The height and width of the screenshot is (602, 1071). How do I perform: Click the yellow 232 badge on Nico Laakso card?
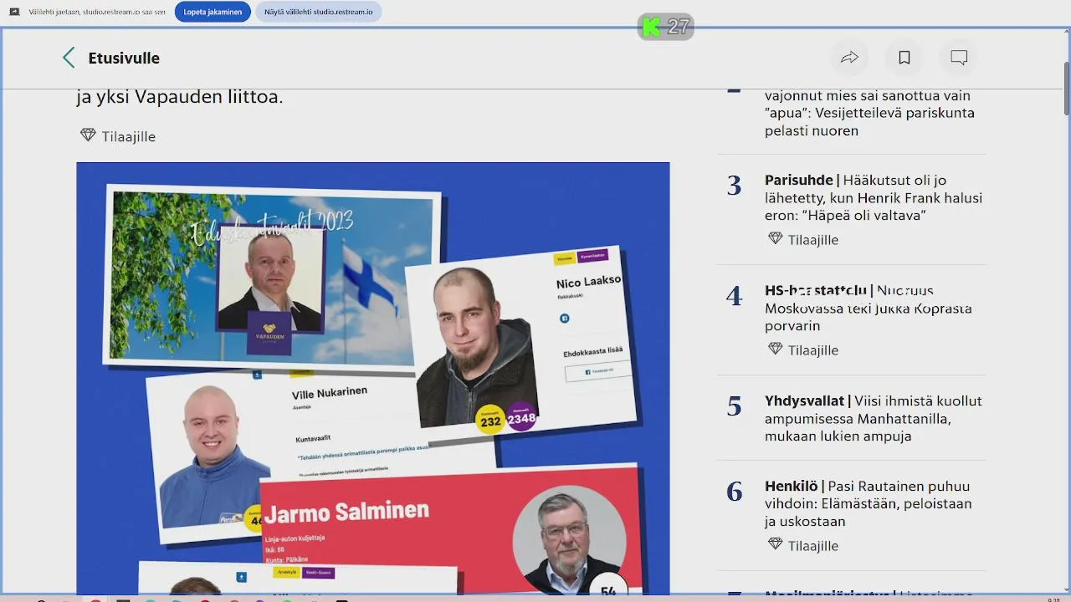click(x=490, y=421)
